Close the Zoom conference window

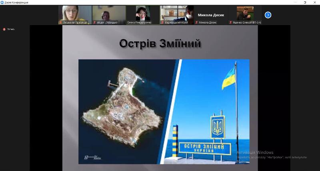coord(314,2)
